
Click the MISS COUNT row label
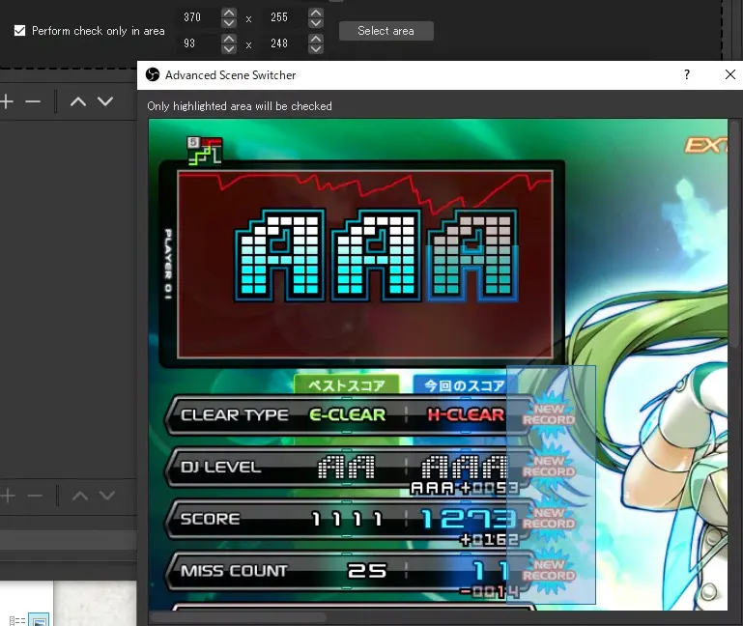pos(234,571)
